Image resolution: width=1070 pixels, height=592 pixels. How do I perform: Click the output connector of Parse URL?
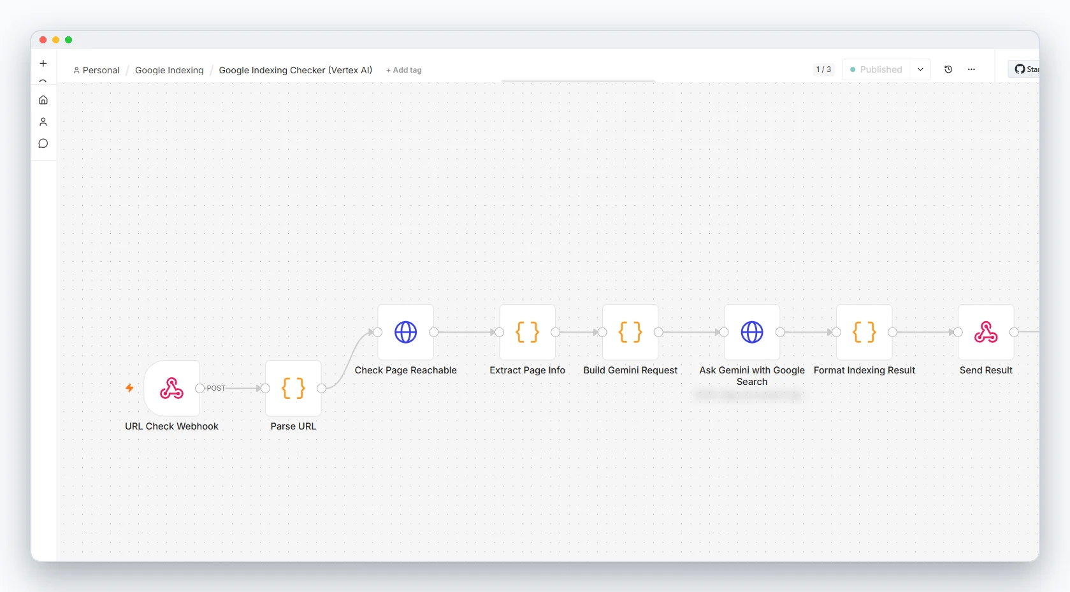321,388
